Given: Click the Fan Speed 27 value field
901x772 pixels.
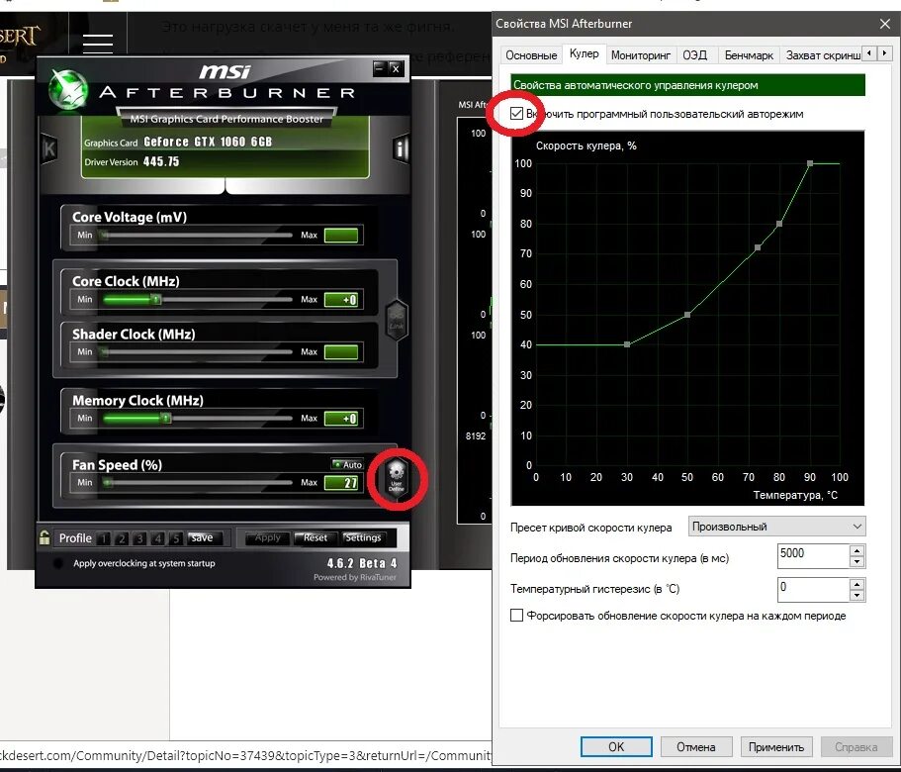Looking at the screenshot, I should pyautogui.click(x=341, y=483).
